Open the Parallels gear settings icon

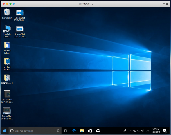point(167,4)
